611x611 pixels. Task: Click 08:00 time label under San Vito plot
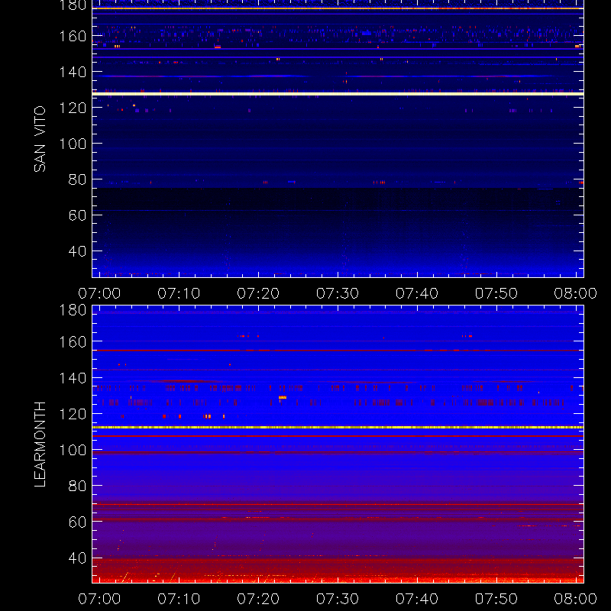pos(576,293)
